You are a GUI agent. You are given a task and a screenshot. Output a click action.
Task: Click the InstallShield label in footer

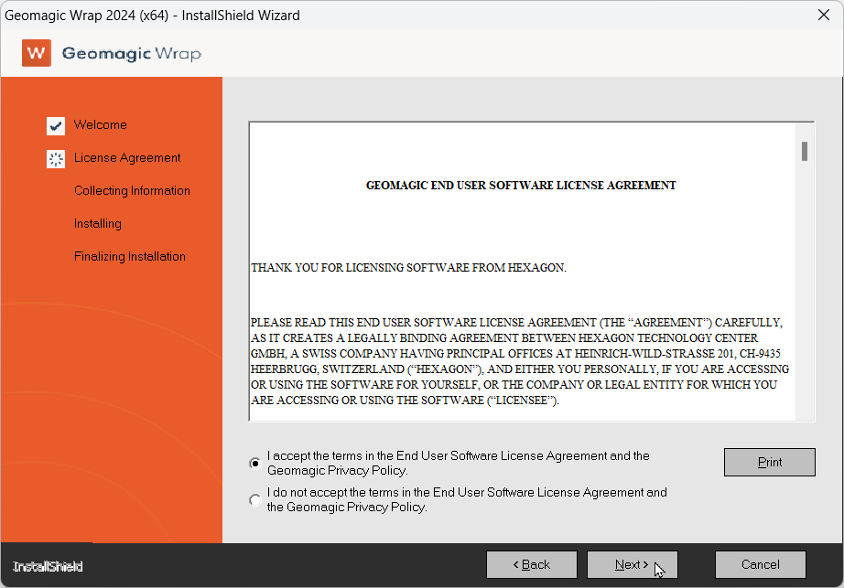[48, 567]
